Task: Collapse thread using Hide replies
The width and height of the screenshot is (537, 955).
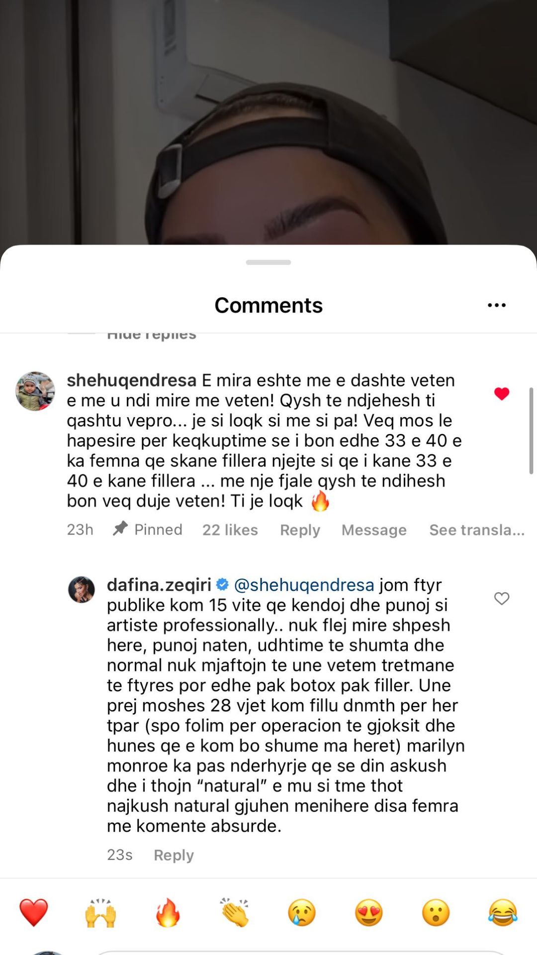Action: click(152, 335)
